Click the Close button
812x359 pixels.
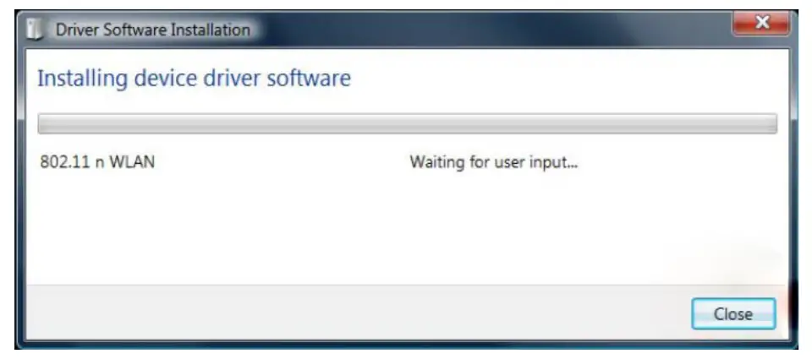click(733, 313)
